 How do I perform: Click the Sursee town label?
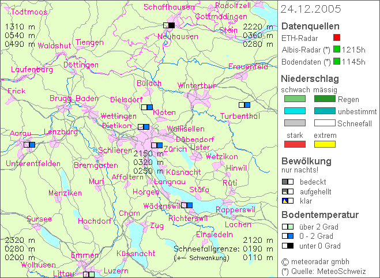pos(39,219)
